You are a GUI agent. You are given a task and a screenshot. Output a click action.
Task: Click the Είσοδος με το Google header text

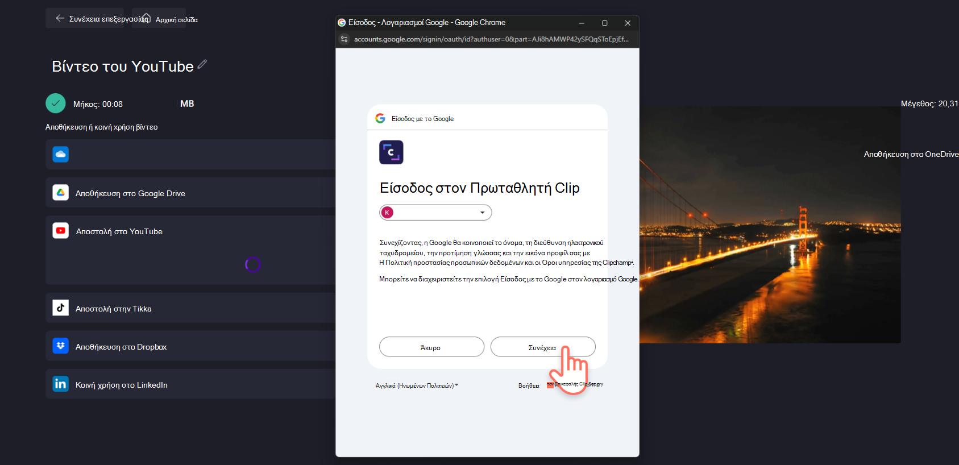click(422, 119)
